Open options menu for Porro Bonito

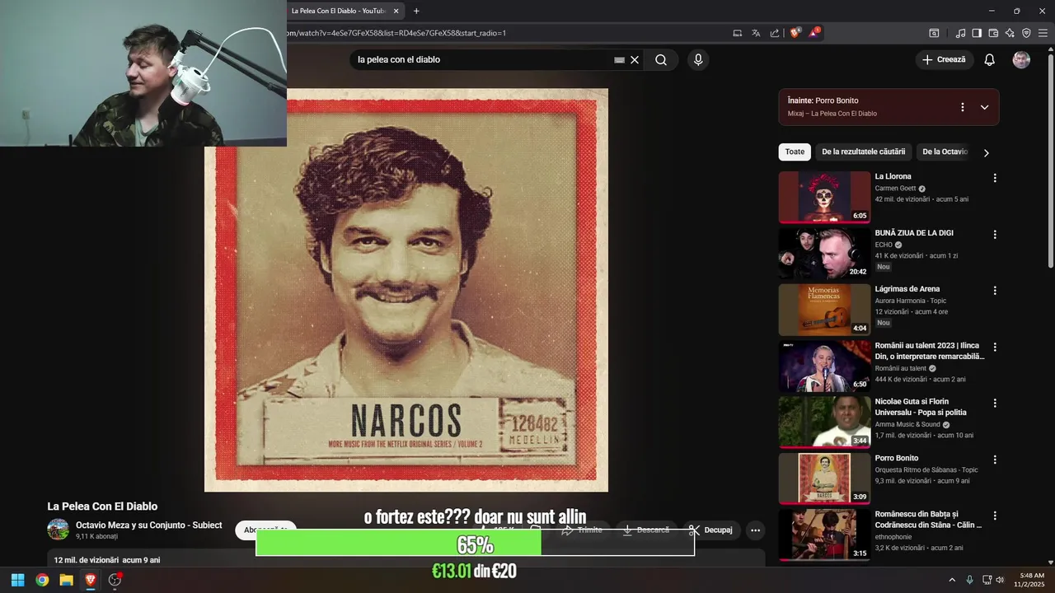coord(995,460)
